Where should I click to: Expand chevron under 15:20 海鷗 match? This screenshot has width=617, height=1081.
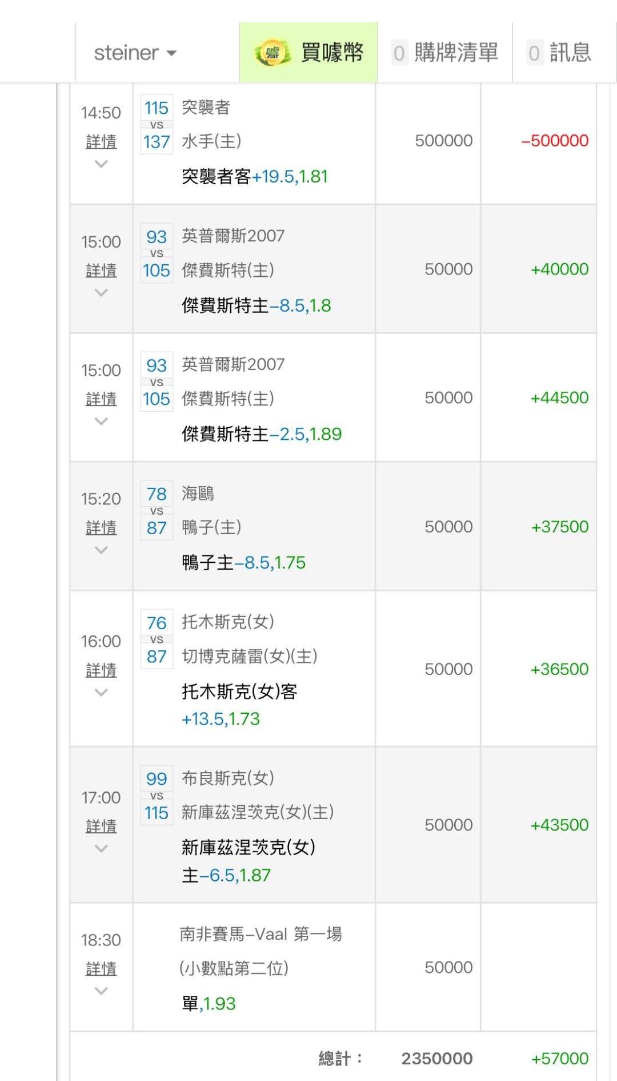101,550
